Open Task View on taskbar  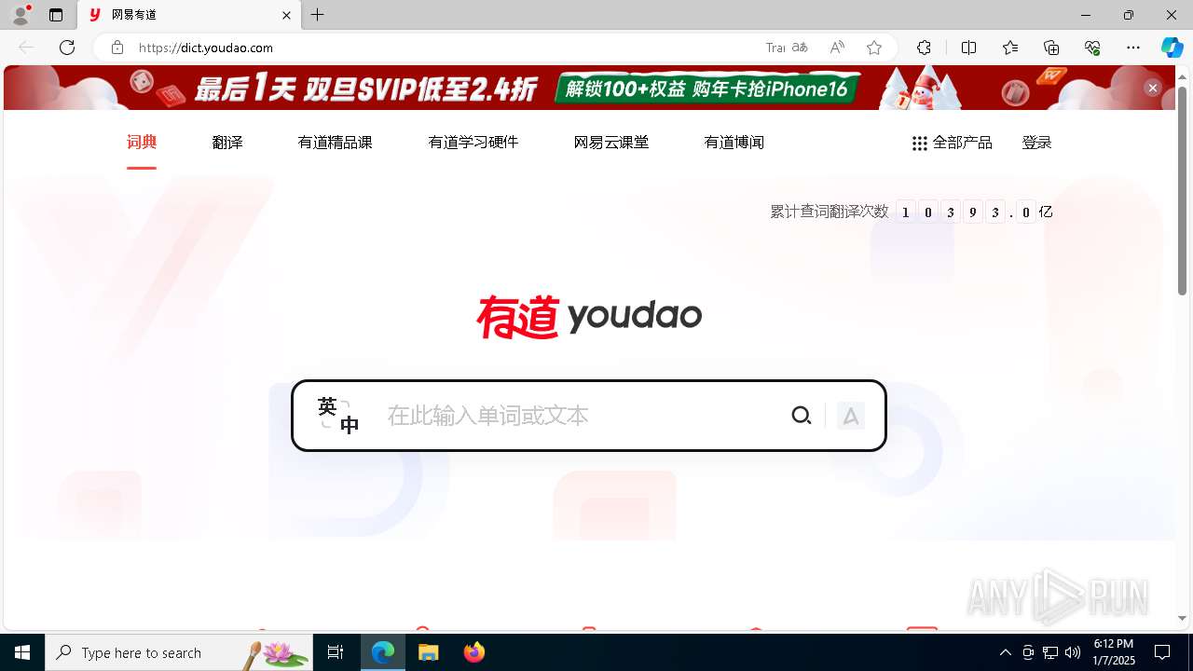[x=336, y=652]
